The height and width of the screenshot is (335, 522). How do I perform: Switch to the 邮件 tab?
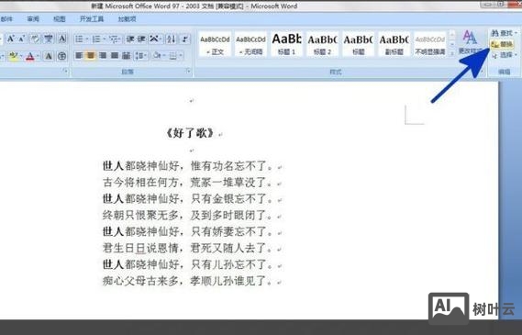point(6,19)
